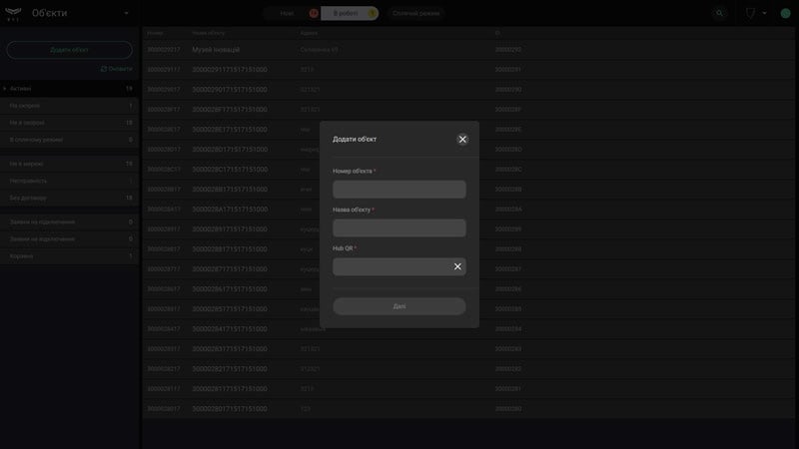The width and height of the screenshot is (799, 449).
Task: Open the 'Корзина' sidebar item
Action: (x=69, y=256)
